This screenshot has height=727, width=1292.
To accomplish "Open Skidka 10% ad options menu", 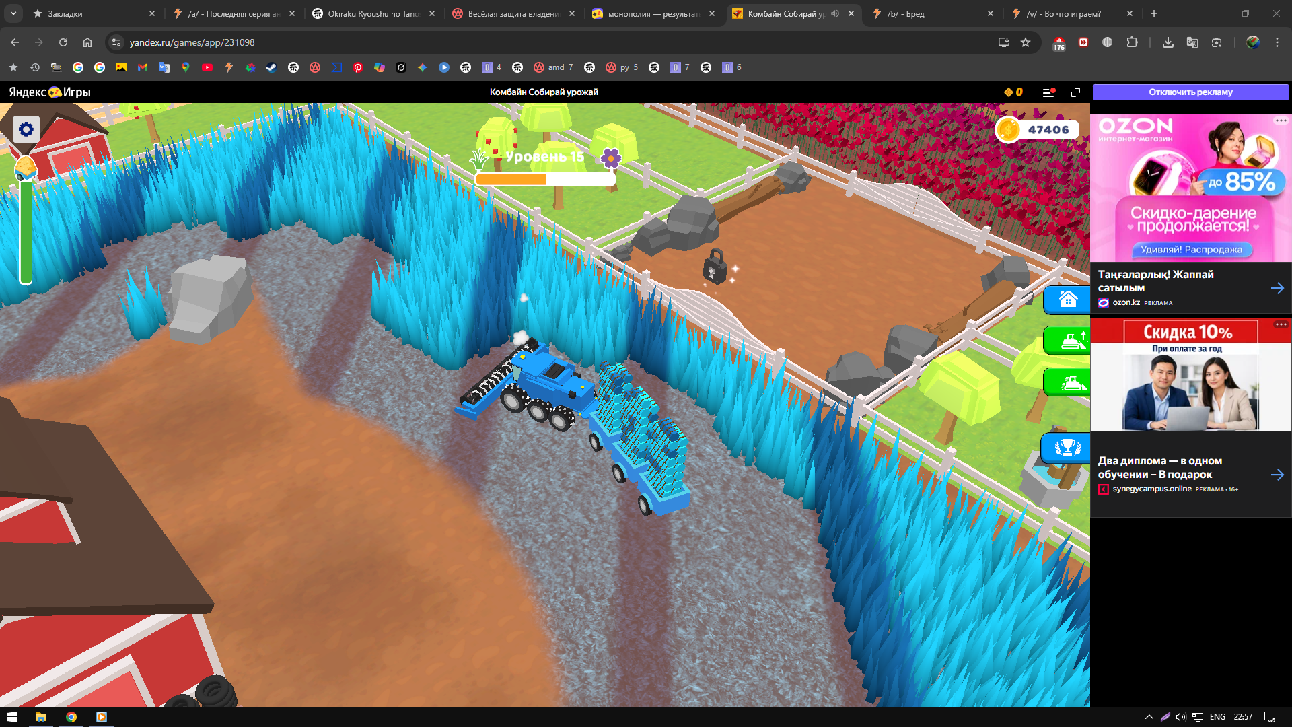I will pos(1281,324).
